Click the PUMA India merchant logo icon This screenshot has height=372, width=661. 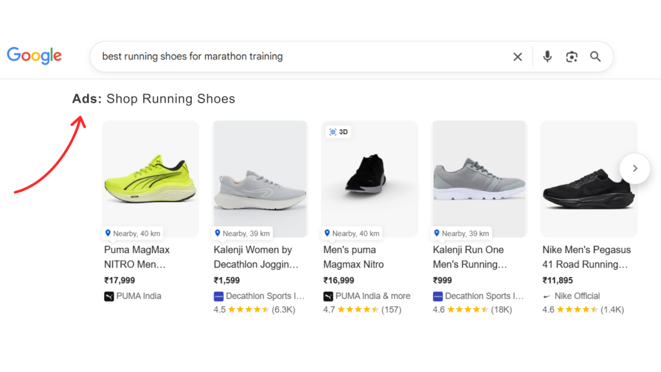coord(110,296)
